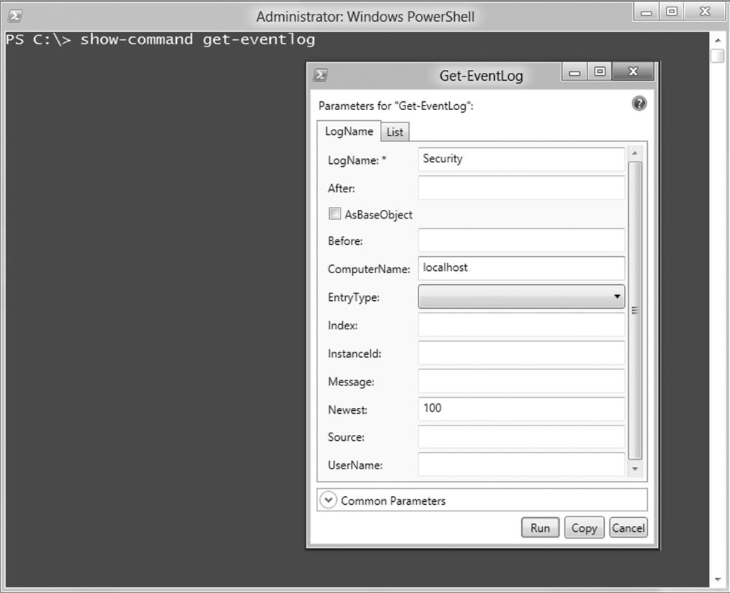Focus the ComputerName input field
730x593 pixels.
click(x=521, y=268)
